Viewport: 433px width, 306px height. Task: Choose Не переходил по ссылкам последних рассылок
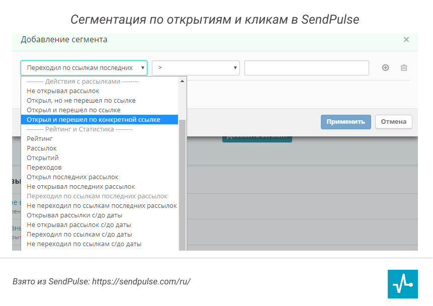[x=100, y=206]
